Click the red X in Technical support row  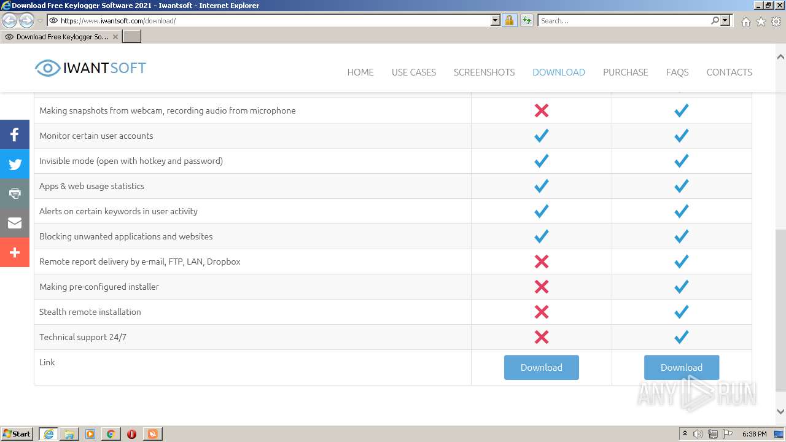pos(542,337)
